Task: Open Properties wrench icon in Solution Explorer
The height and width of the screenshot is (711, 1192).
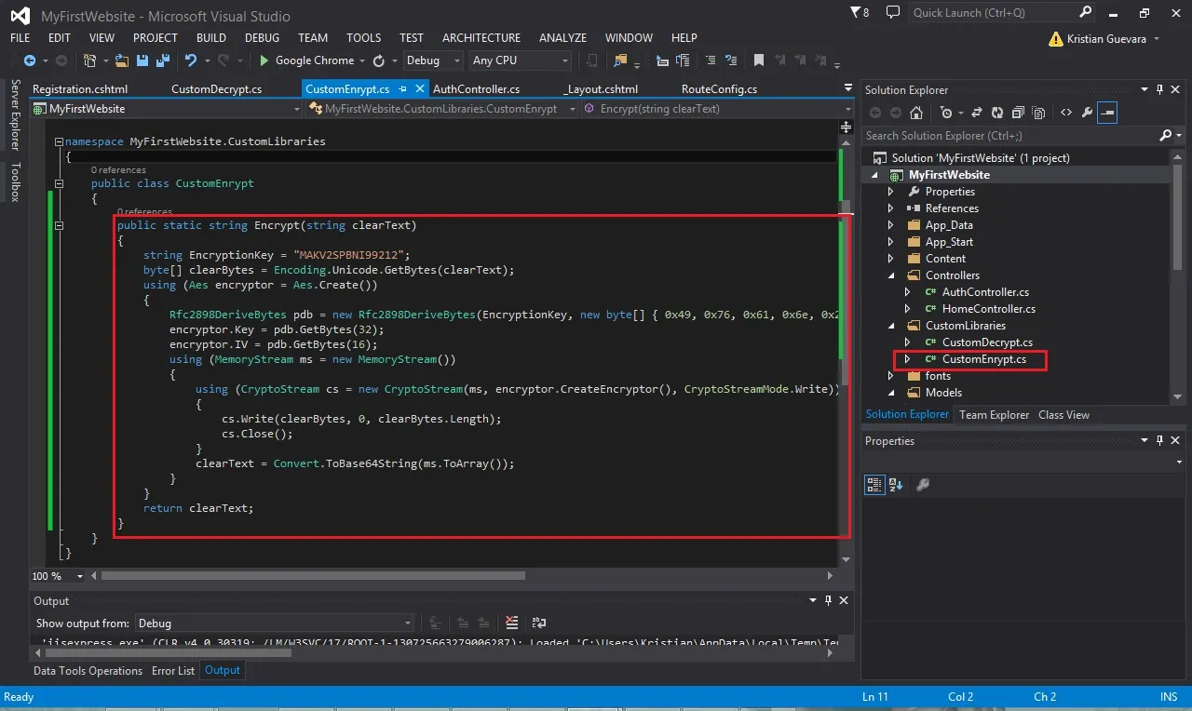Action: click(x=1087, y=113)
